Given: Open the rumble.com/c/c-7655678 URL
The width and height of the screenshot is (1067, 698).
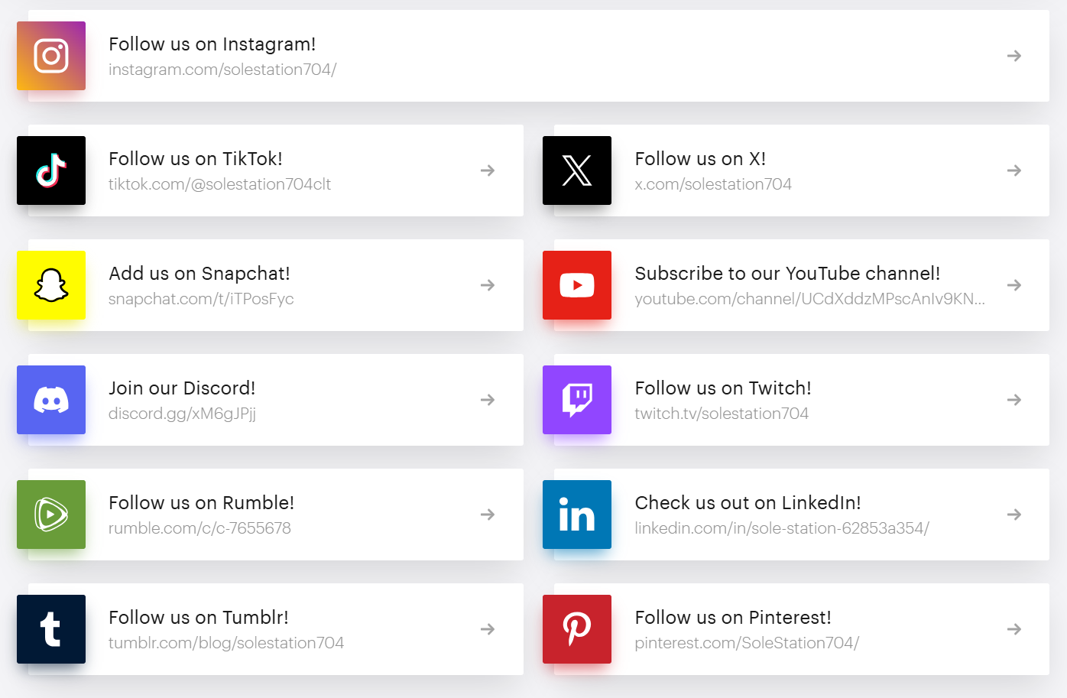Looking at the screenshot, I should tap(199, 528).
